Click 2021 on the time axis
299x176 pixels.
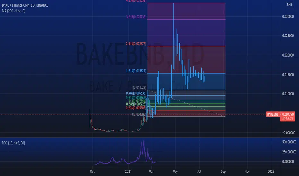(128, 172)
